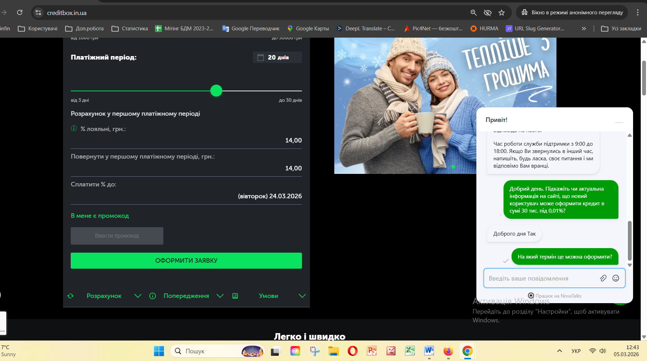647x361 pixels.
Task: Open the URL Slug Generator bookmark
Action: [535, 29]
